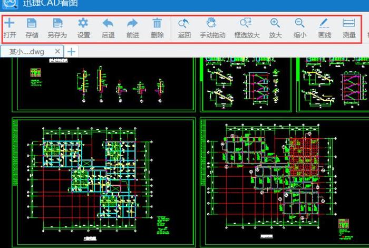Click the 另存为 (Save As) icon
Image resolution: width=369 pixels, height=248 pixels.
coord(57,23)
